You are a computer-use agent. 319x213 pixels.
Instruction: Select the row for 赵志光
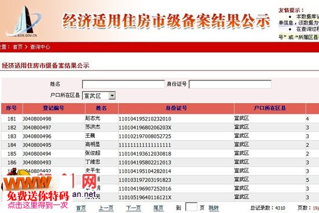[x=159, y=119]
